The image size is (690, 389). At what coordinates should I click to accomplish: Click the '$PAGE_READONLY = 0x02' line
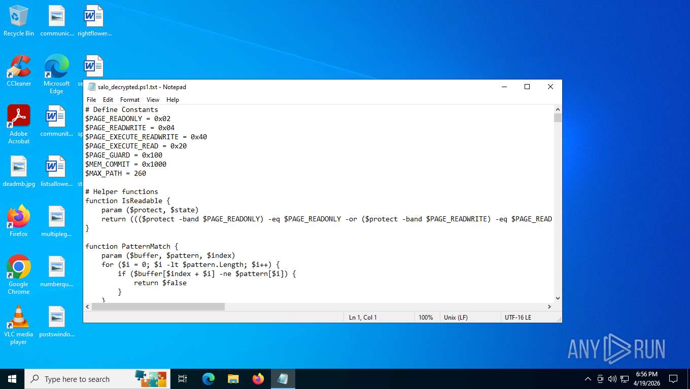pyautogui.click(x=128, y=119)
